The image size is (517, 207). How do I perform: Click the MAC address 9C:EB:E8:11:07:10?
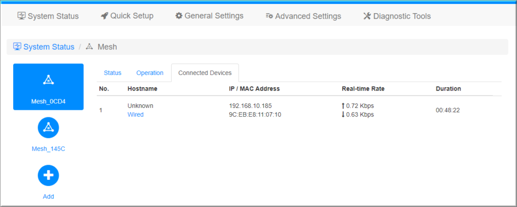coord(255,114)
